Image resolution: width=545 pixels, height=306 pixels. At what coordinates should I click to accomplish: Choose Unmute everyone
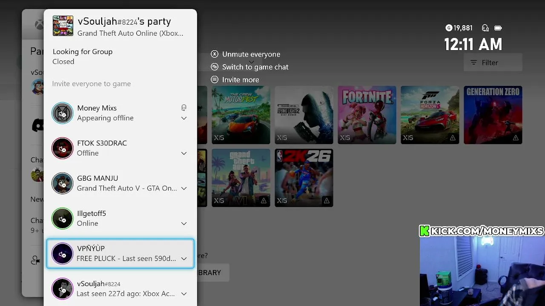click(251, 54)
